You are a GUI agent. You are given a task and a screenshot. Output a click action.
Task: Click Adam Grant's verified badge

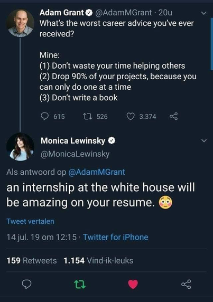click(x=89, y=13)
